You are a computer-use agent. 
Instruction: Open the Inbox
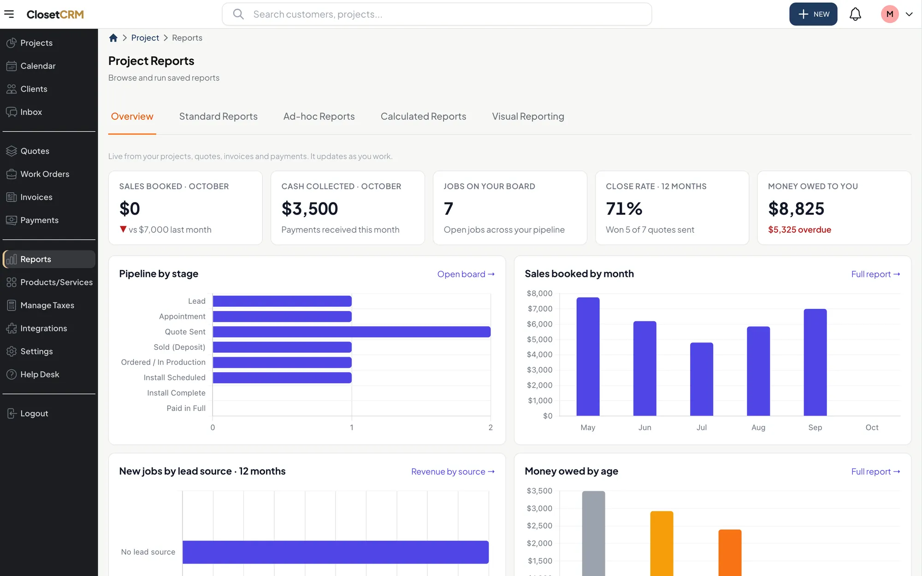click(49, 112)
